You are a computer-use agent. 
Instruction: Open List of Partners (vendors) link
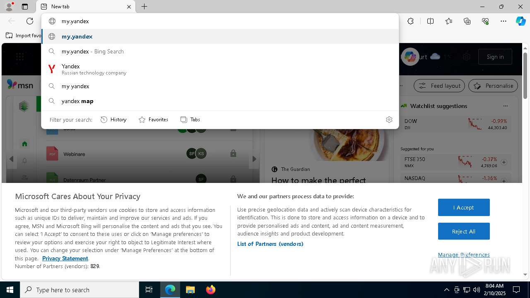tap(270, 244)
